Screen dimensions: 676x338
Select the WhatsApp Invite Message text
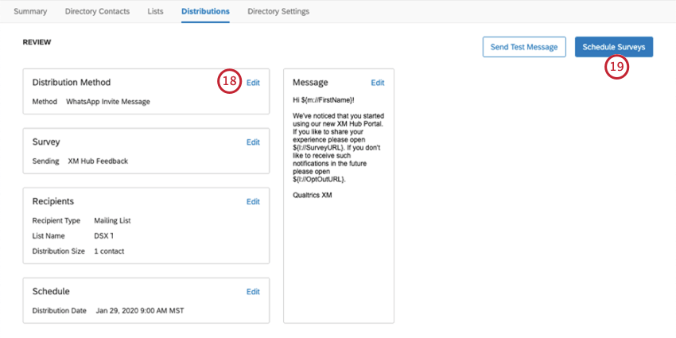[x=108, y=102]
